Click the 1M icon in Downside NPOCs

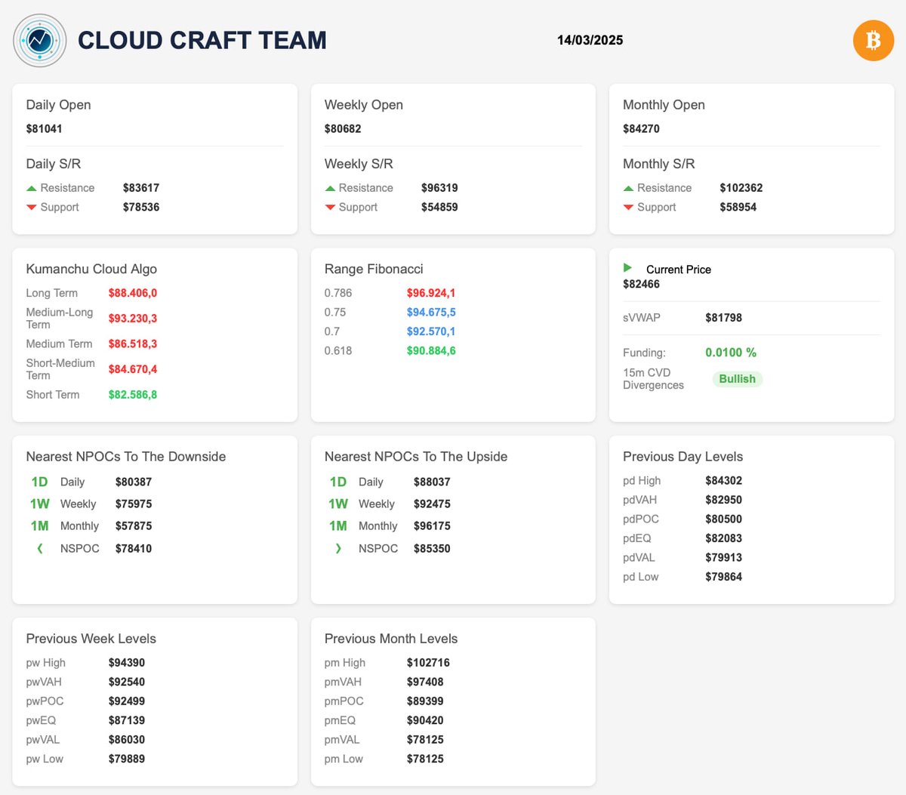[39, 525]
